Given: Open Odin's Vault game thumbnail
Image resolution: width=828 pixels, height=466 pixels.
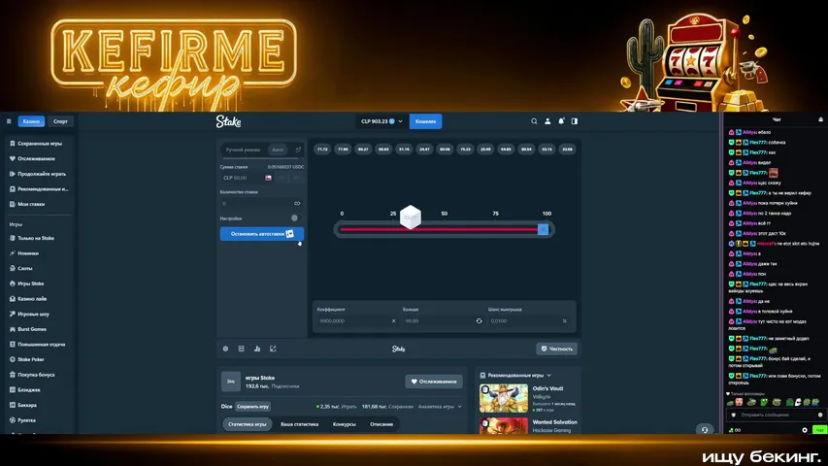Looking at the screenshot, I should 504,398.
